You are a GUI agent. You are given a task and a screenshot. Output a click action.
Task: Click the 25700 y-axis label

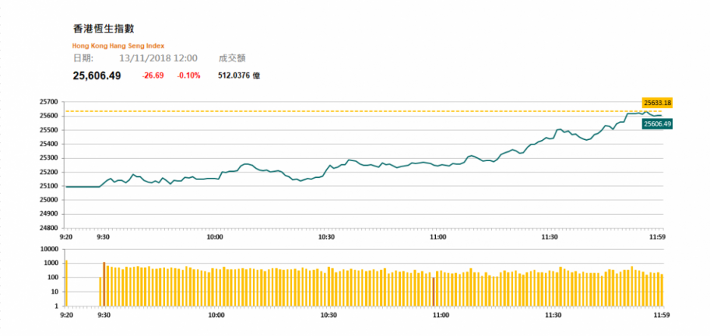tap(50, 102)
